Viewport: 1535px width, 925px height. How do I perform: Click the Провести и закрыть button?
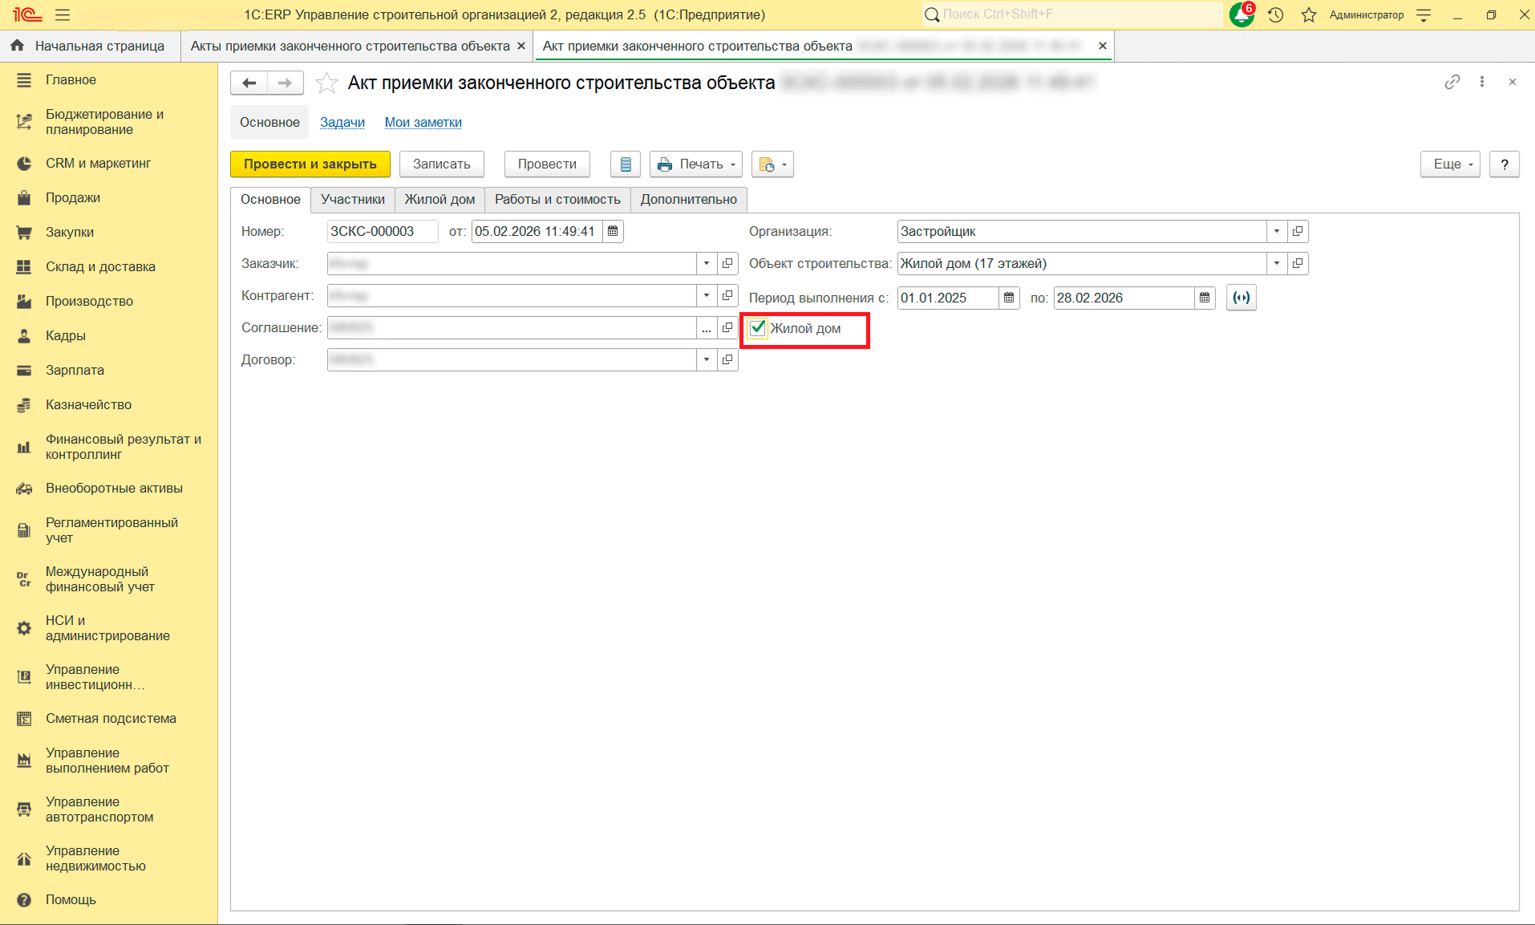point(310,164)
